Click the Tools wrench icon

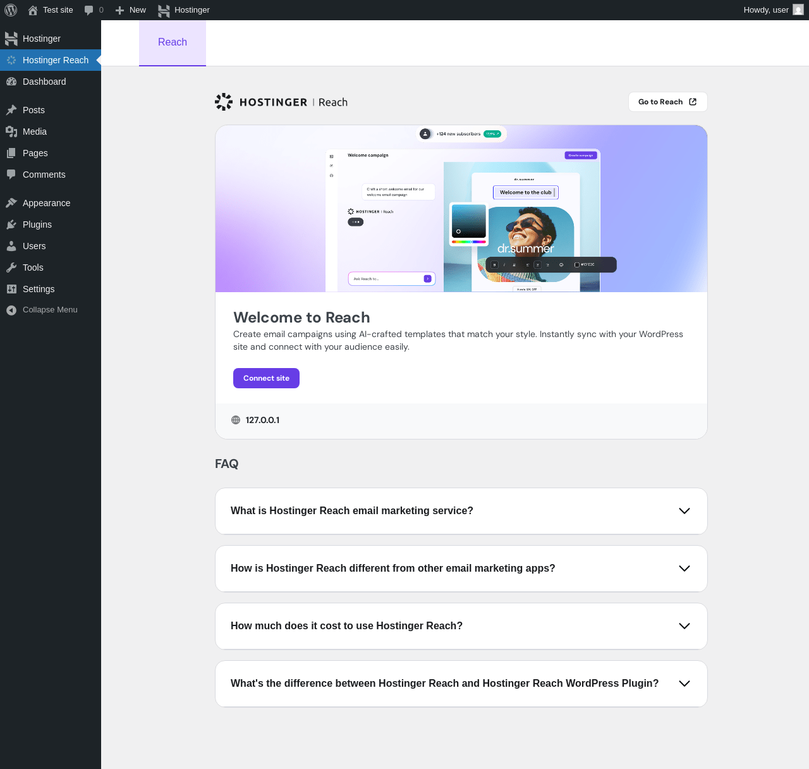11,268
